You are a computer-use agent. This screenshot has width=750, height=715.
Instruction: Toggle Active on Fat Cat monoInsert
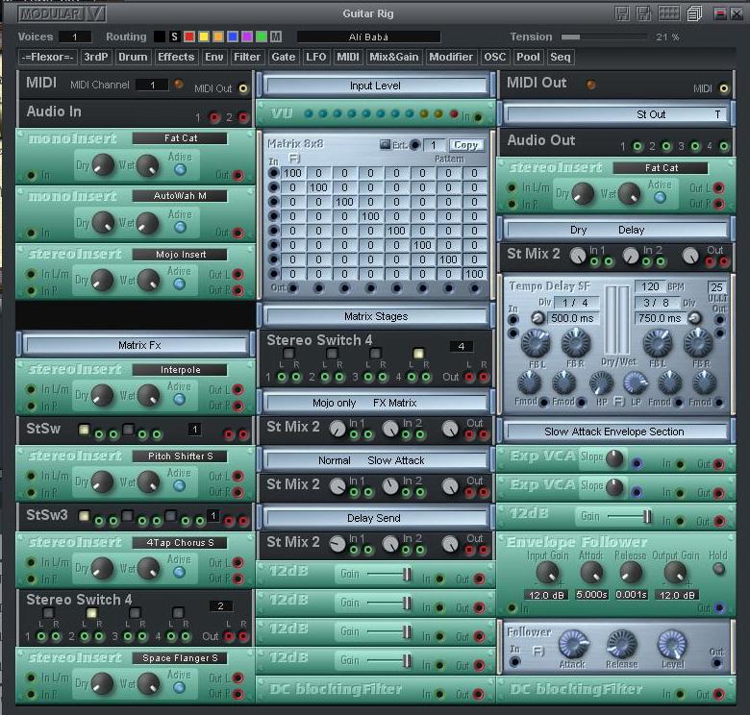[x=181, y=169]
